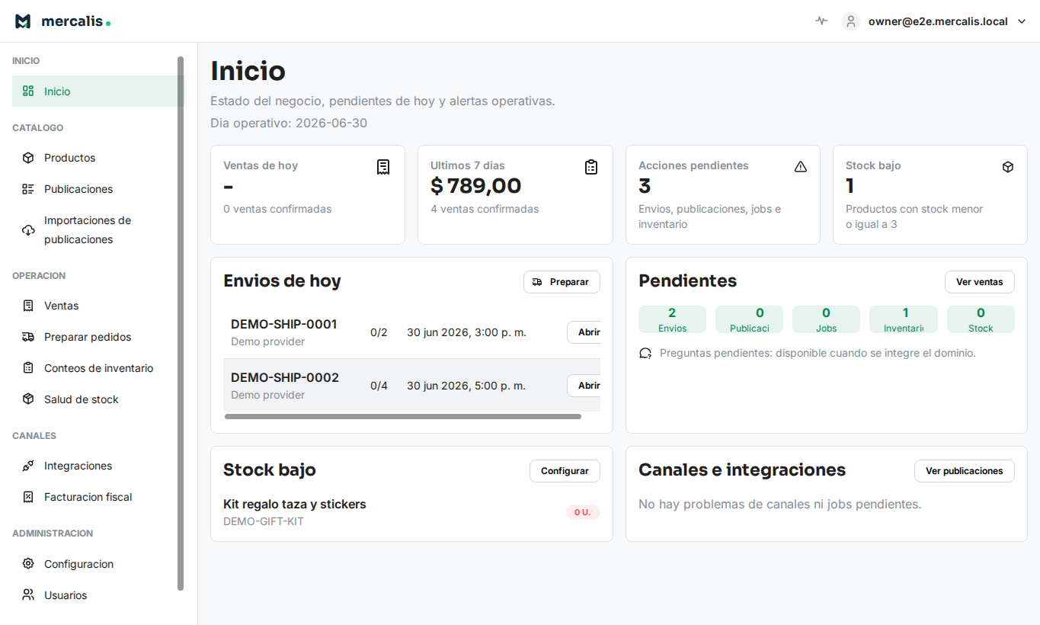This screenshot has width=1040, height=625.
Task: Open Publicaciones menu item
Action: coord(98,189)
